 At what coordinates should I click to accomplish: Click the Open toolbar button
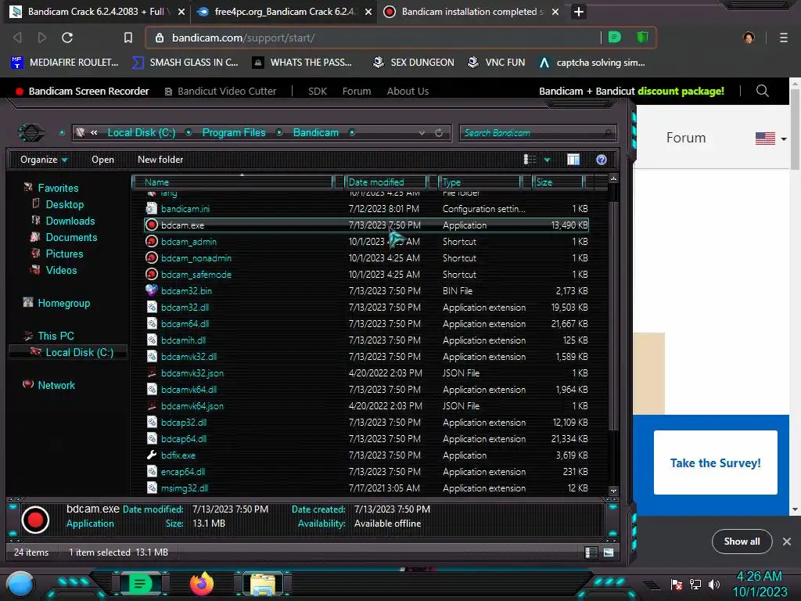click(102, 160)
